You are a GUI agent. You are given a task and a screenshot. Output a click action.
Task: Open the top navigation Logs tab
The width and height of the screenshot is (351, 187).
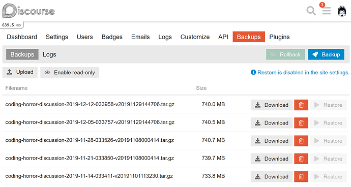tap(165, 37)
